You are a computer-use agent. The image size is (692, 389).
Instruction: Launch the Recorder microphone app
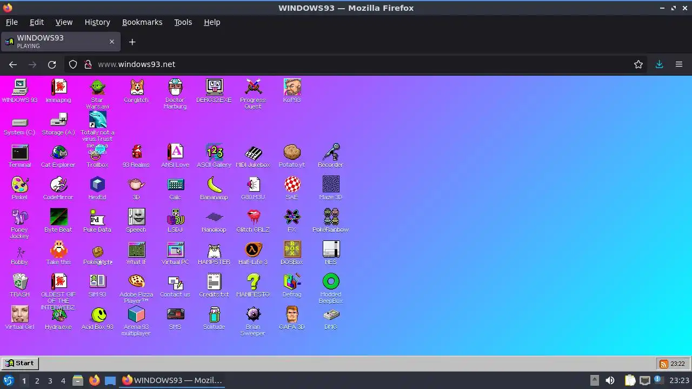[331, 156]
